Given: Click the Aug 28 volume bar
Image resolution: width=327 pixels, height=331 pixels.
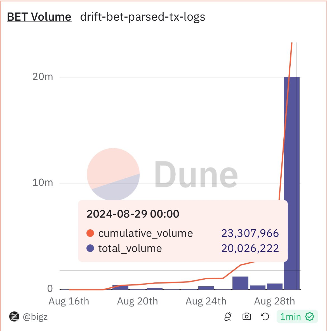Looking at the screenshot, I should [275, 286].
